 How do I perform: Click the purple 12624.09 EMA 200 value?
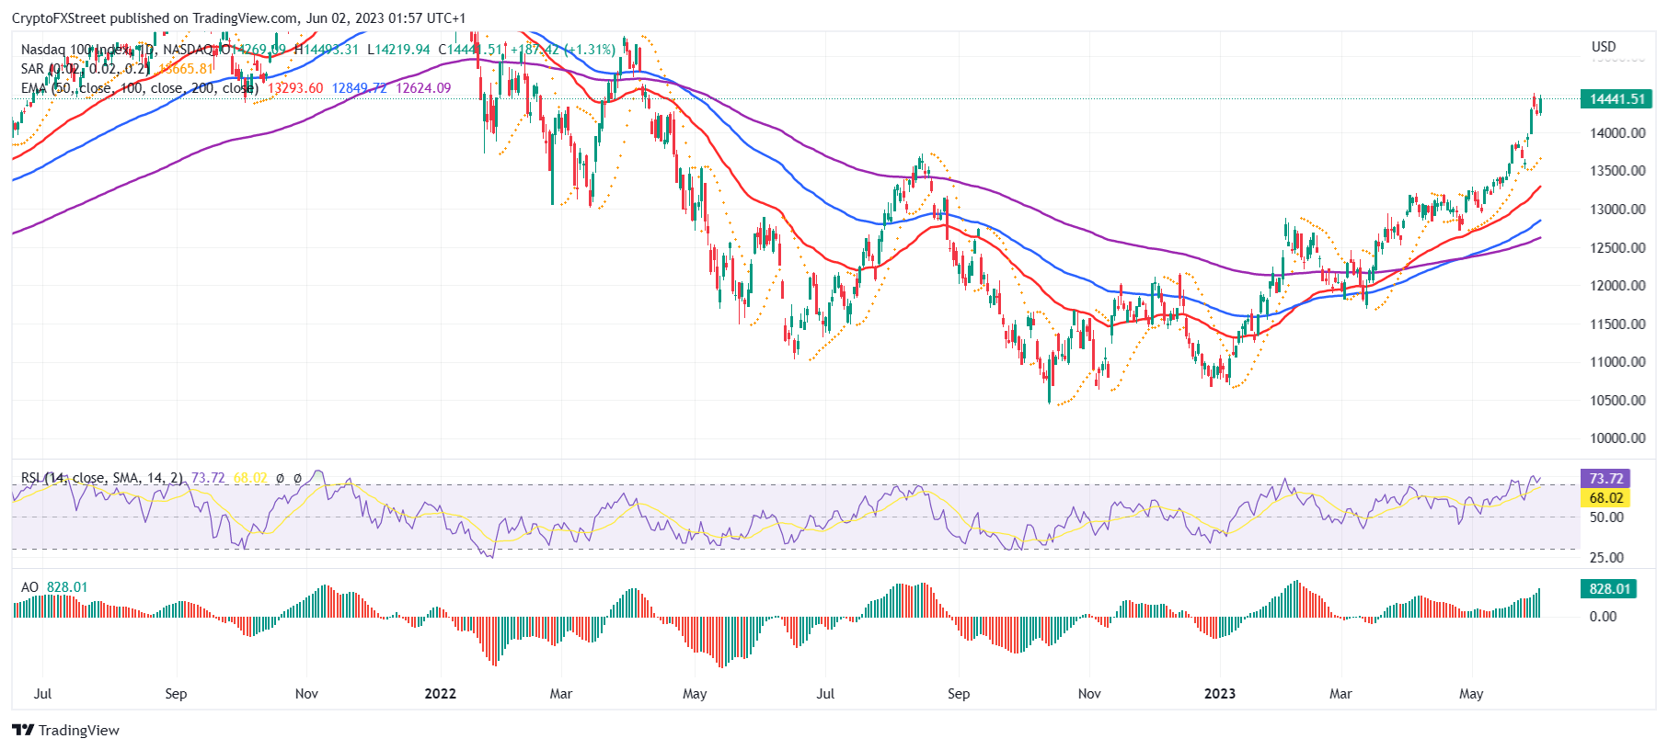pyautogui.click(x=423, y=88)
